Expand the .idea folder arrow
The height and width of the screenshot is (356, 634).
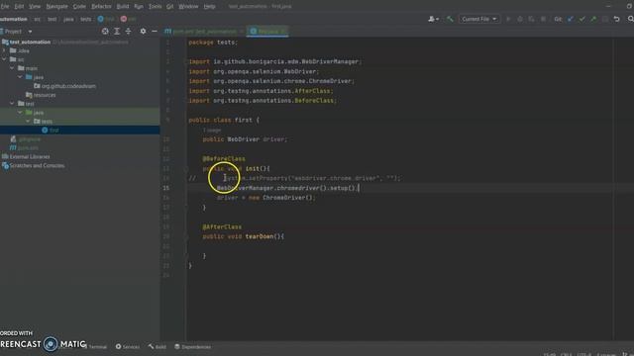coord(4,50)
